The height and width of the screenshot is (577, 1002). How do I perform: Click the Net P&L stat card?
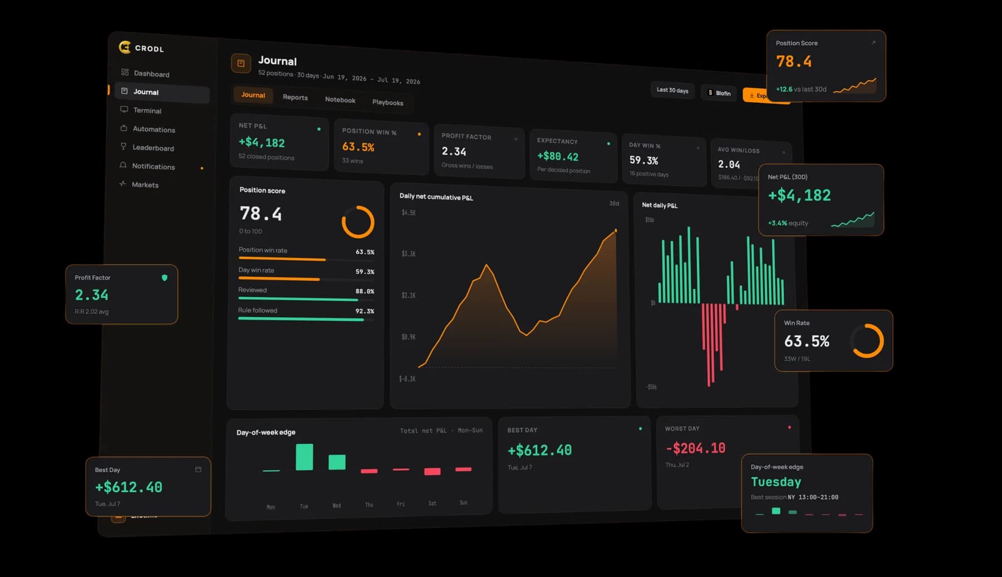(279, 142)
